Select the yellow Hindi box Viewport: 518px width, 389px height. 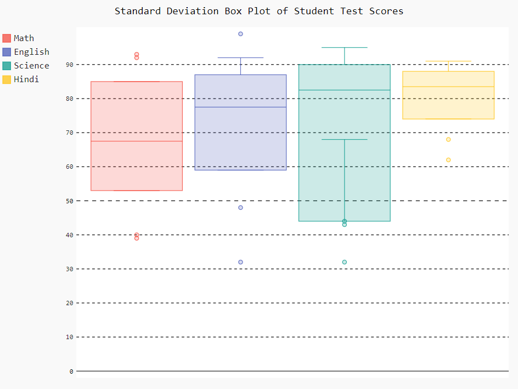coord(448,104)
